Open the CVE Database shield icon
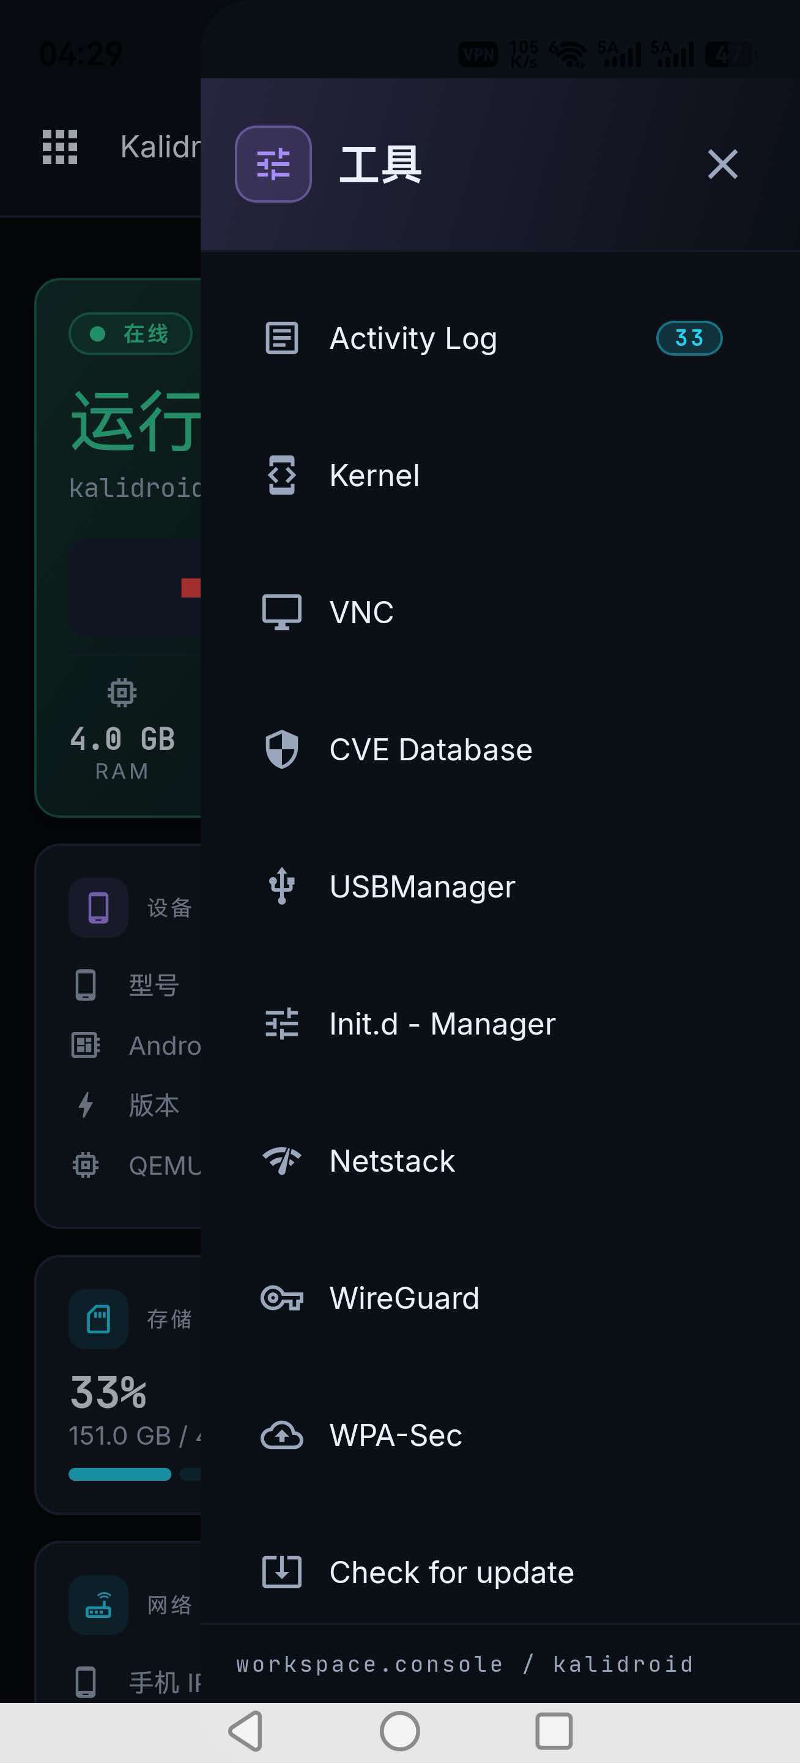The image size is (800, 1763). coord(282,749)
